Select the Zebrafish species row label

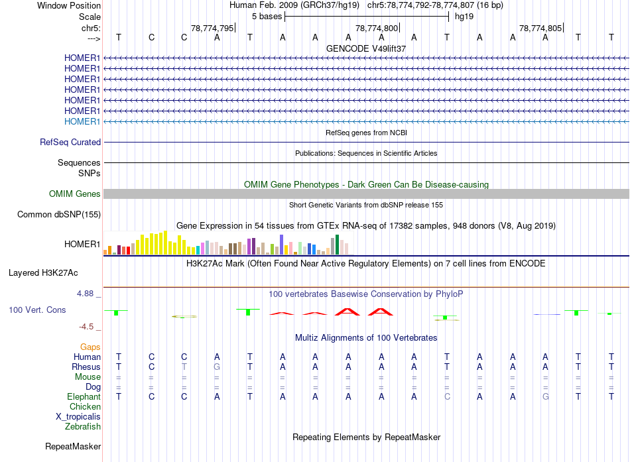click(83, 426)
